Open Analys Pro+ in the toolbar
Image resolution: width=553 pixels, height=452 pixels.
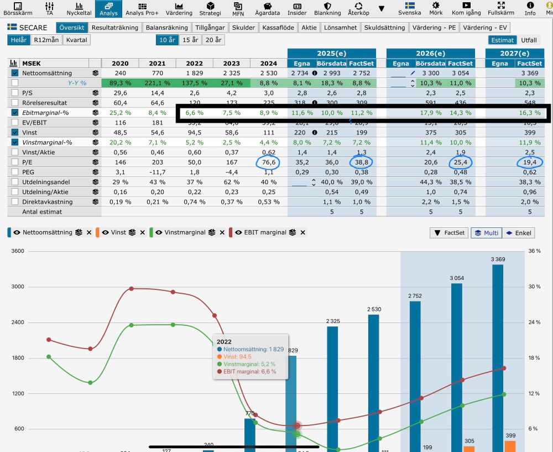(142, 9)
